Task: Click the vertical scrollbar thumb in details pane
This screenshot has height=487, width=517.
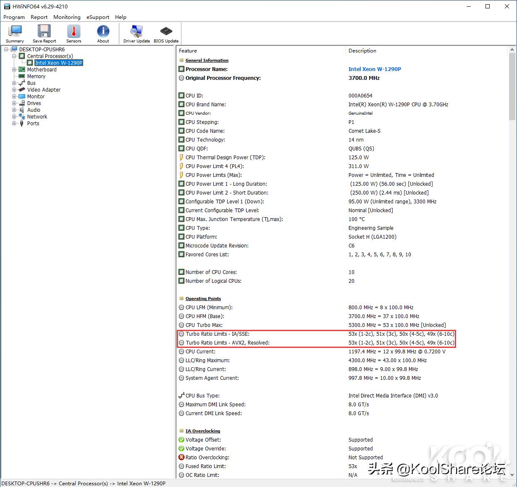Action: [512, 86]
